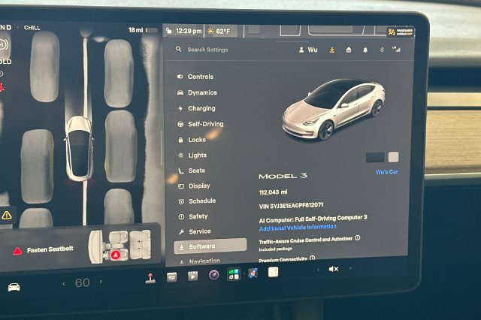The width and height of the screenshot is (481, 320).
Task: Open the all-apps launcher icon
Action: (x=234, y=274)
